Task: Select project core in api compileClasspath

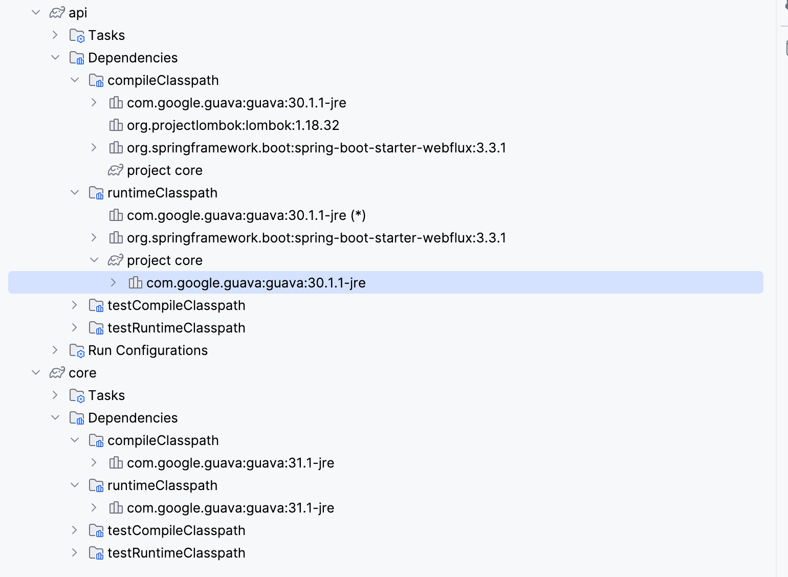Action: [x=386, y=170]
